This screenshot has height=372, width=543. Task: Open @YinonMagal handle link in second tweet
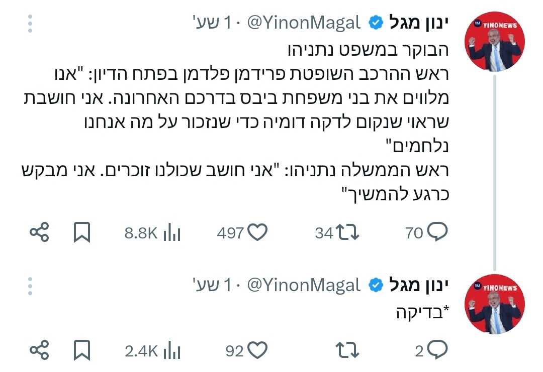(304, 286)
